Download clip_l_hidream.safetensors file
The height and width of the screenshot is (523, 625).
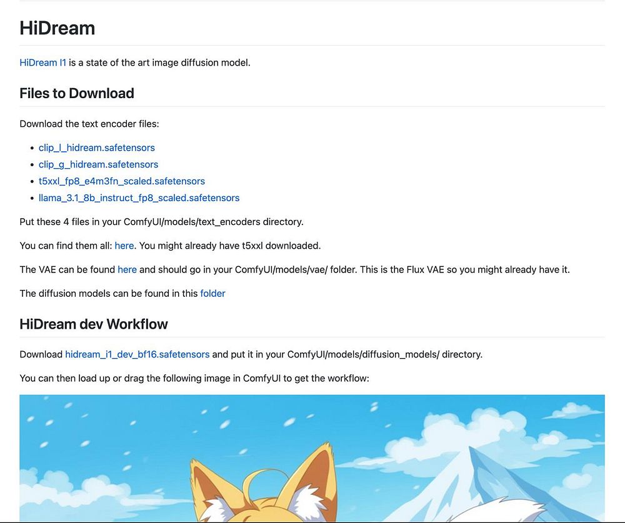96,148
